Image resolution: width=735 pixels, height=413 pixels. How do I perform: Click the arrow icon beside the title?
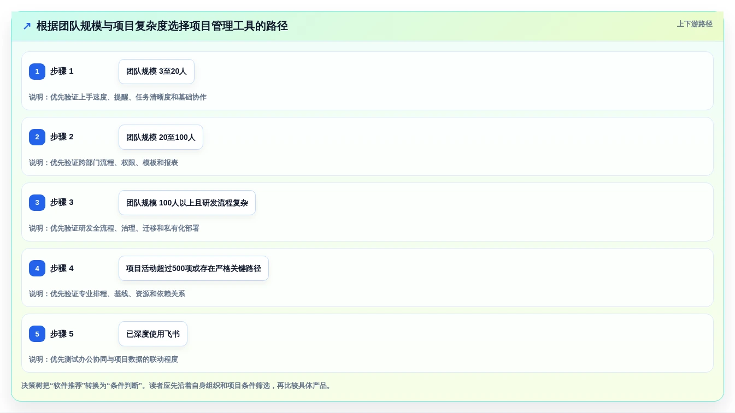point(27,26)
